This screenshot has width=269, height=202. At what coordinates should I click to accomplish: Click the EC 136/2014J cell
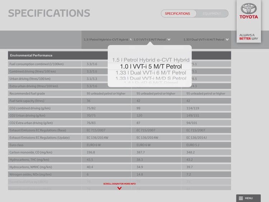[197, 138]
